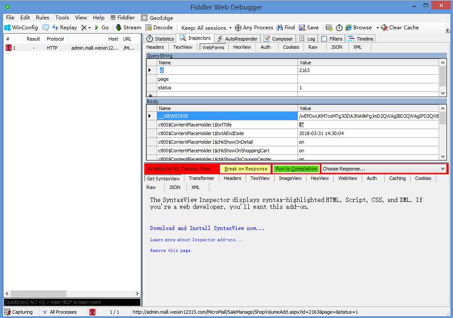
Task: Toggle Stream mode
Action: pyautogui.click(x=129, y=28)
